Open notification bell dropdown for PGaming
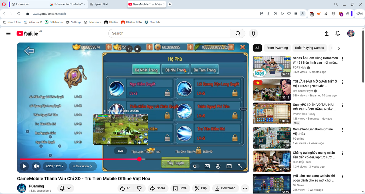365x194 pixels. click(x=66, y=188)
